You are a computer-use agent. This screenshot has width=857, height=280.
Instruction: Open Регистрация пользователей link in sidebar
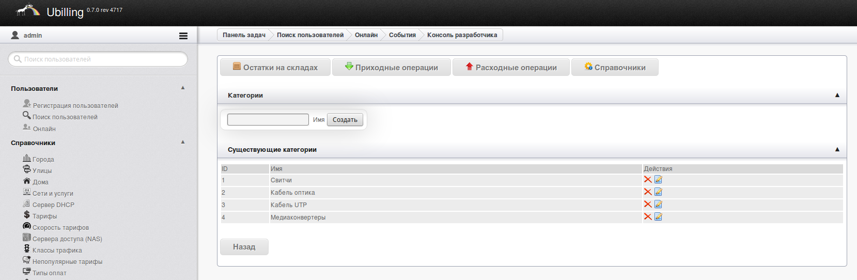(x=75, y=106)
